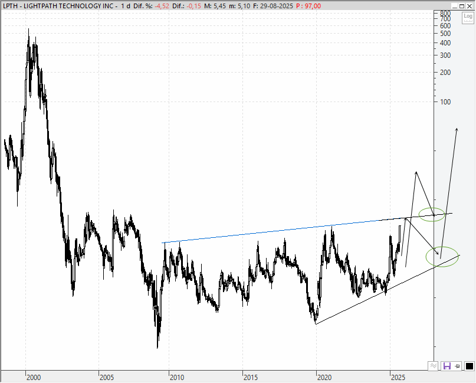Click the double-chevron collapse icon

click(433, 366)
